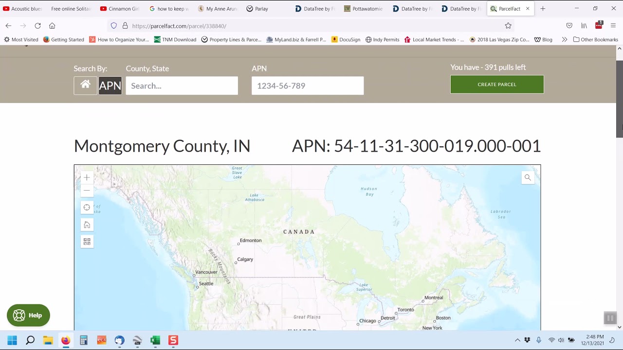Open the Blog bookmark
623x350 pixels.
[544, 40]
